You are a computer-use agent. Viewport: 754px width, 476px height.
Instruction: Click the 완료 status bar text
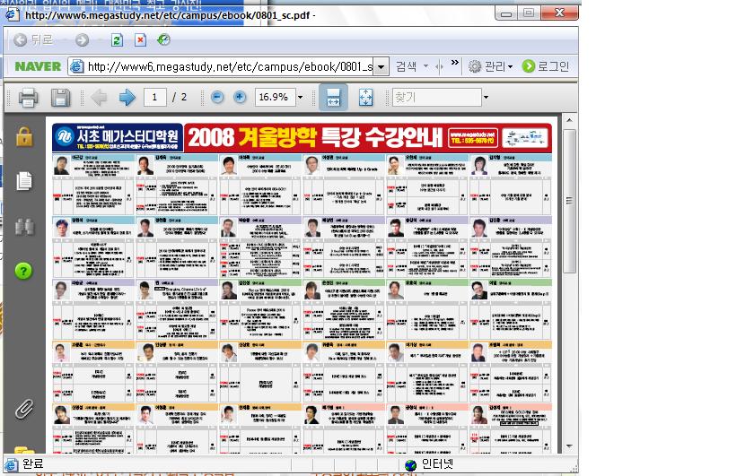[32, 464]
